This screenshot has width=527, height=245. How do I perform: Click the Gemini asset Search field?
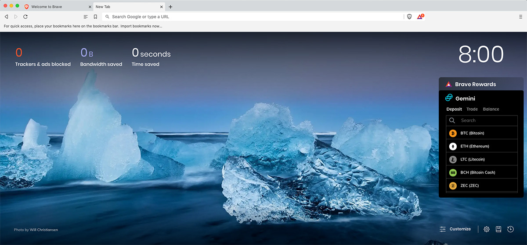tap(482, 120)
